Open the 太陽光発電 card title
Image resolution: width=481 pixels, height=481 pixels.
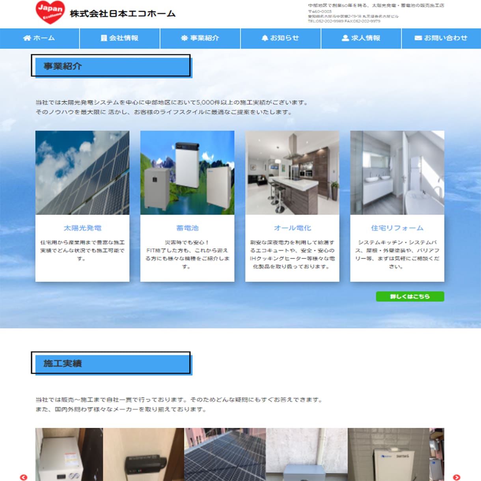pyautogui.click(x=82, y=228)
